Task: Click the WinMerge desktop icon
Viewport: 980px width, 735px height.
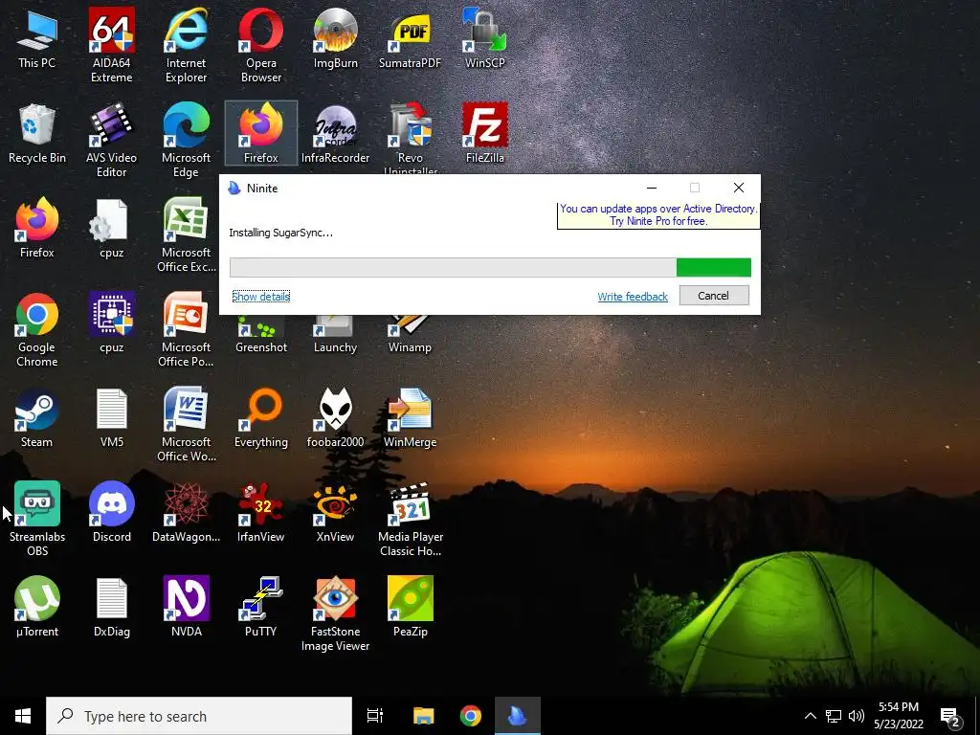Action: click(x=410, y=418)
